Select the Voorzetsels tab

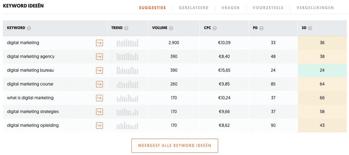tap(268, 8)
